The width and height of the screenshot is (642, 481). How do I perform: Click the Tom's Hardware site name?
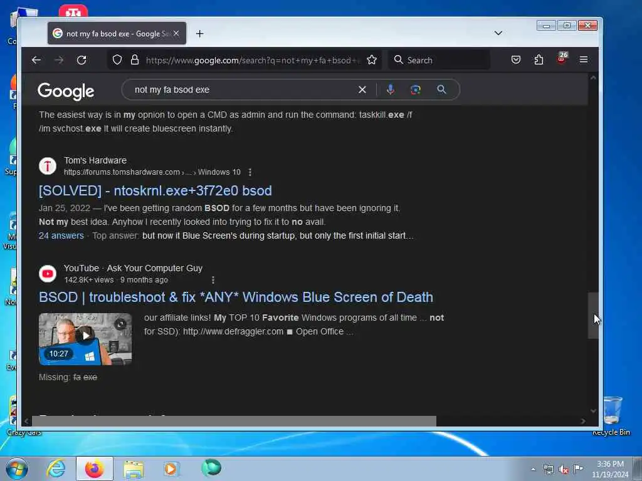pos(95,160)
